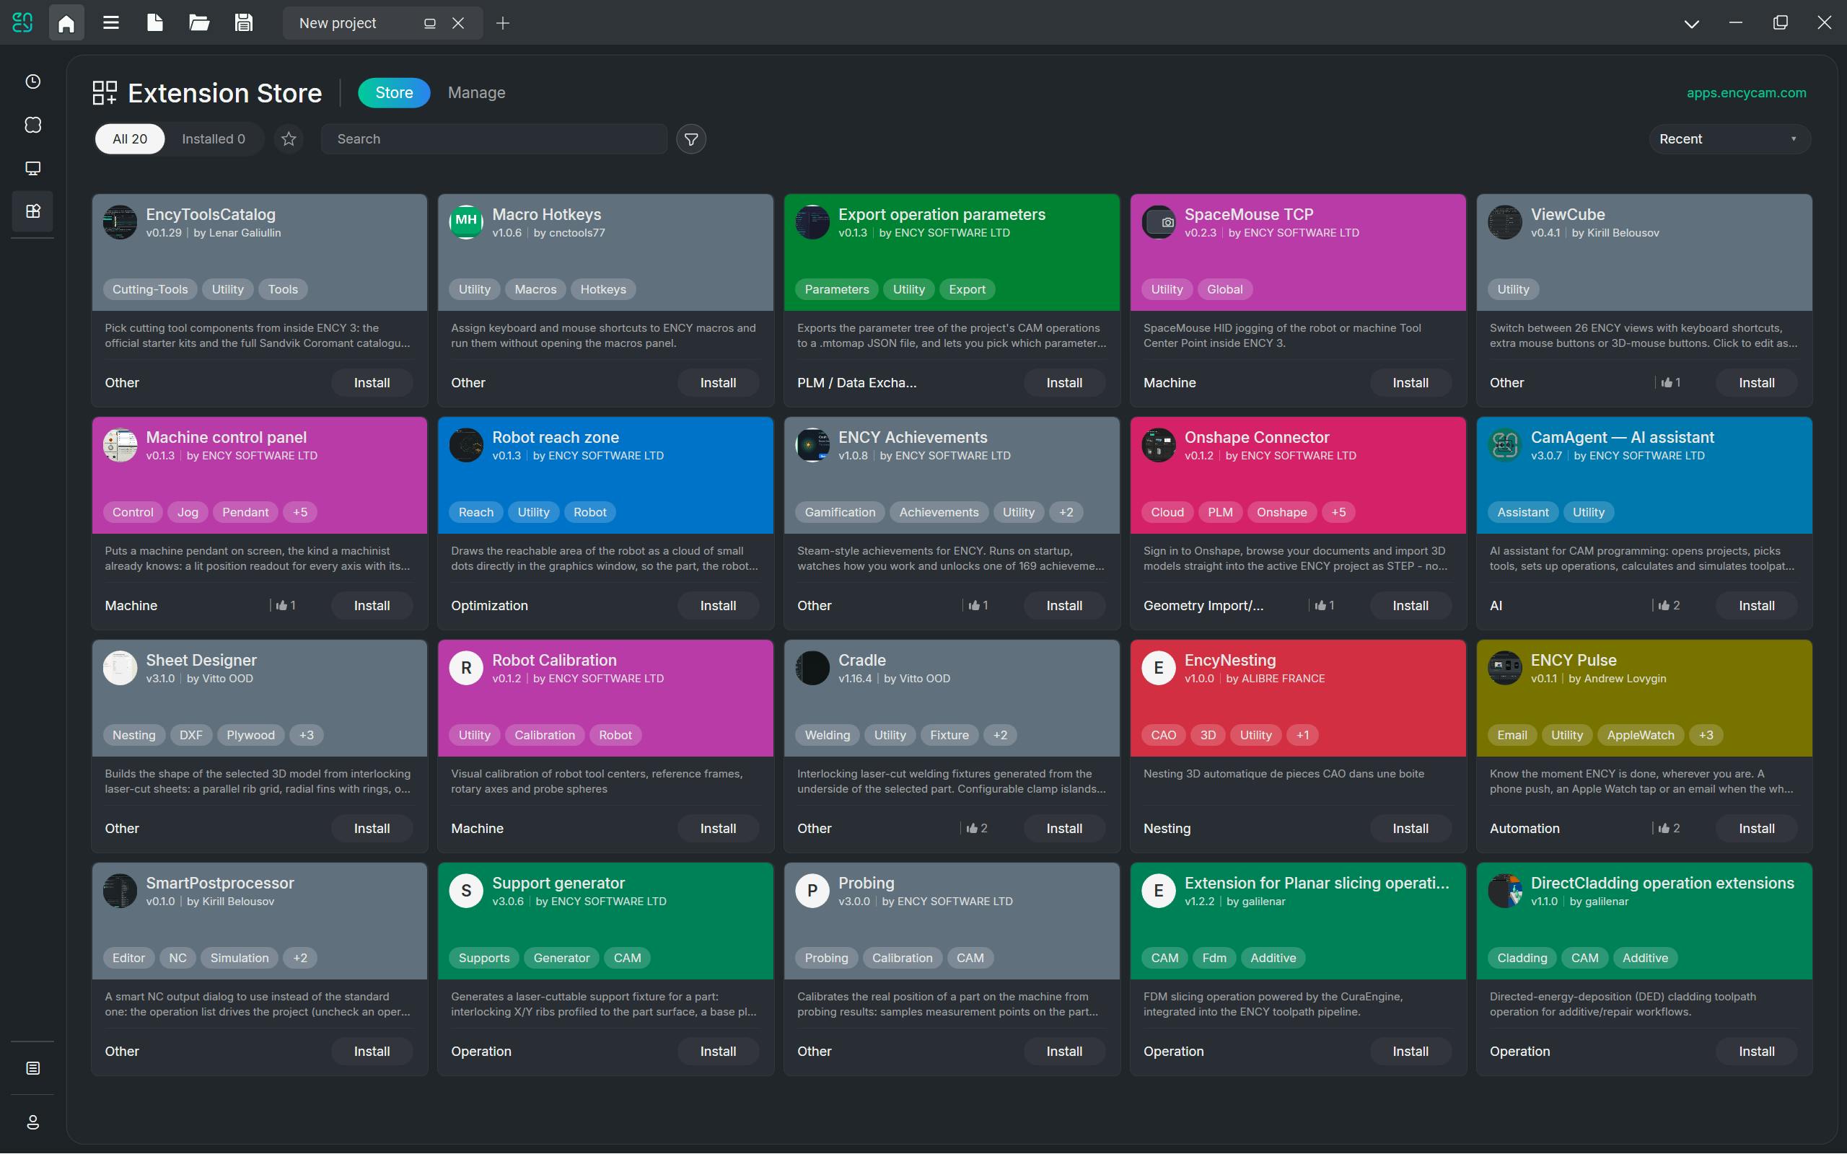
Task: Open a project via the folder icon
Action: pyautogui.click(x=199, y=23)
